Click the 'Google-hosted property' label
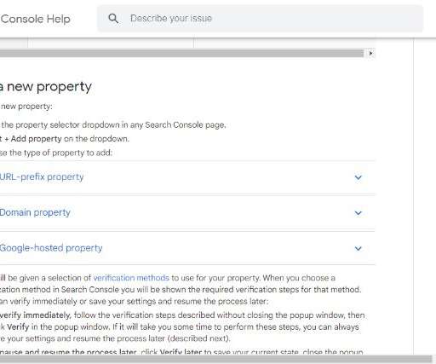 pyautogui.click(x=51, y=248)
